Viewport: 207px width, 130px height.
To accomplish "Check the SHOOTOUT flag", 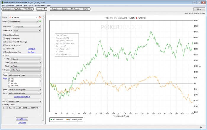I will [x=9, y=86].
